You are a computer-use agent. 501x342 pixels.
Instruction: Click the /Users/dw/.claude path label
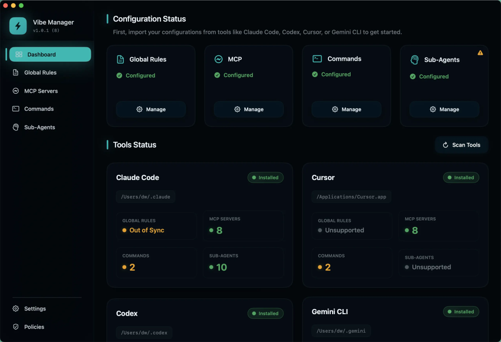[146, 197]
